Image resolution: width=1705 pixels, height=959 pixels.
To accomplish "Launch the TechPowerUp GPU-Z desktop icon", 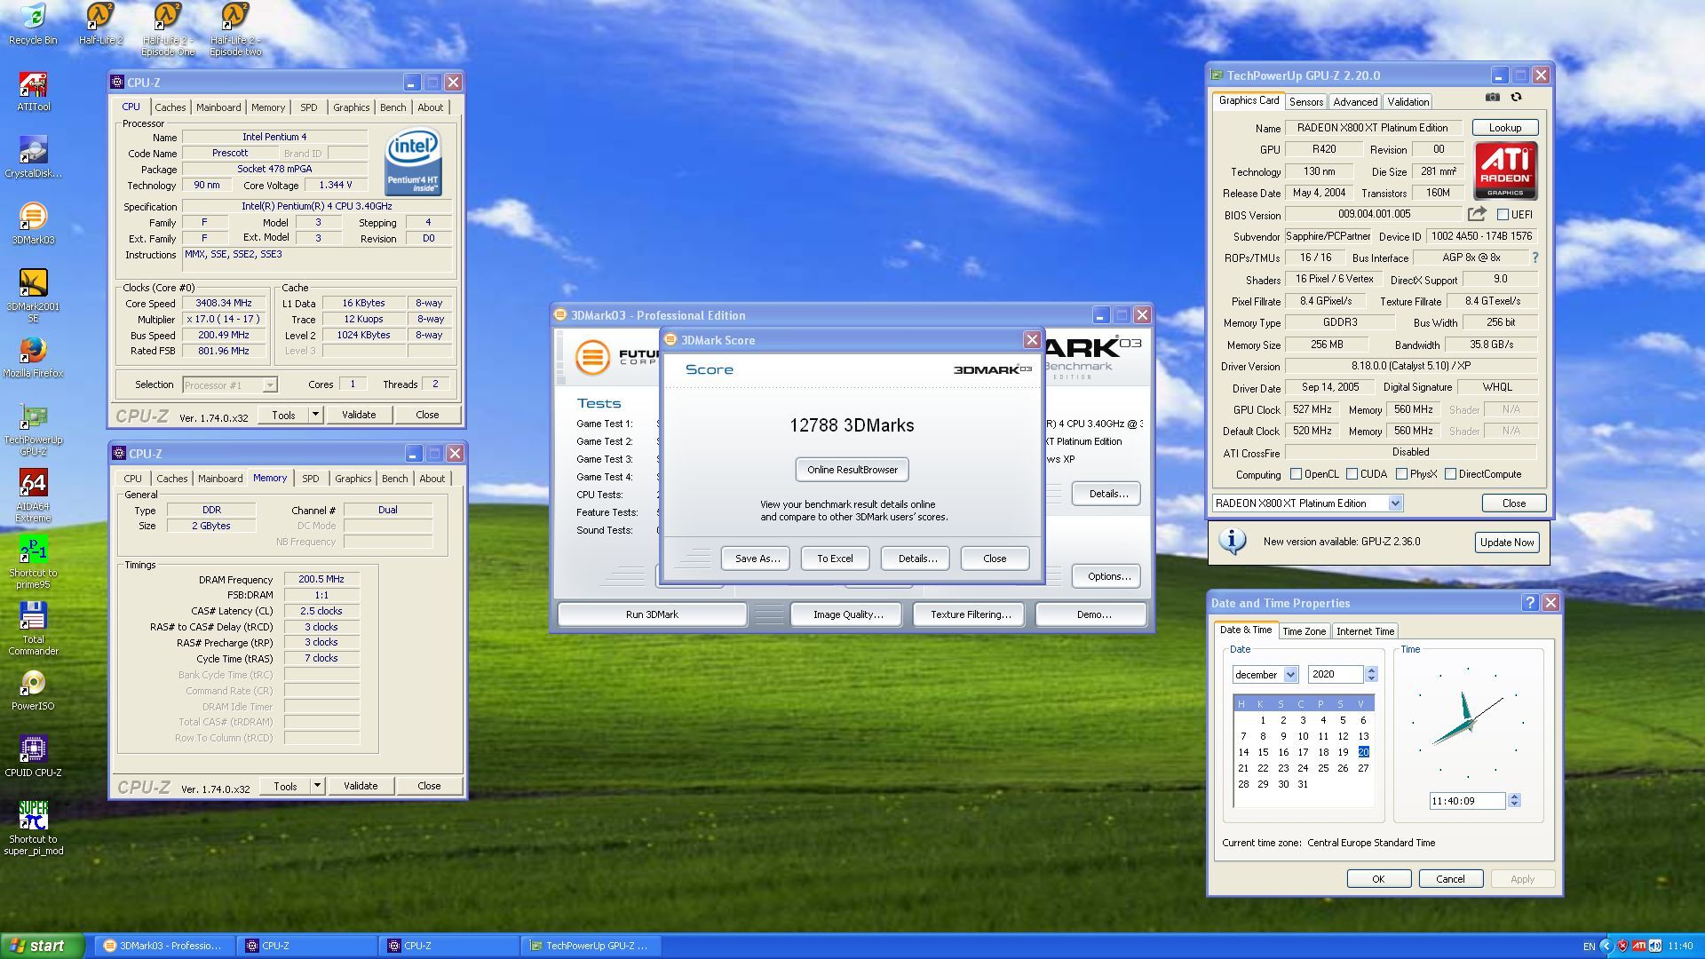I will tap(33, 429).
